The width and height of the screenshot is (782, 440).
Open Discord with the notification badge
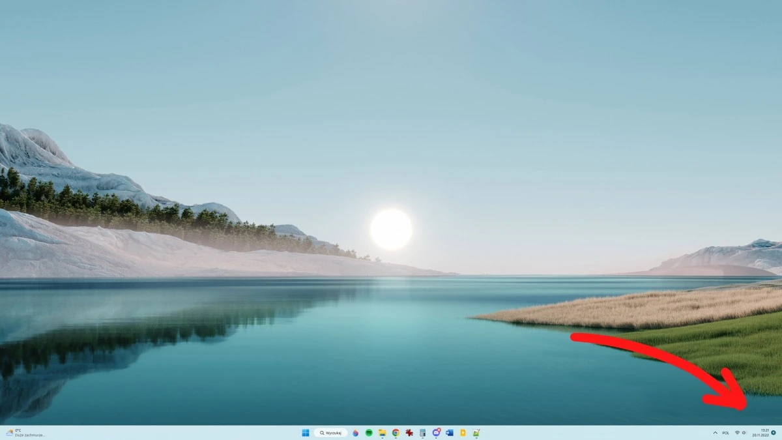437,433
